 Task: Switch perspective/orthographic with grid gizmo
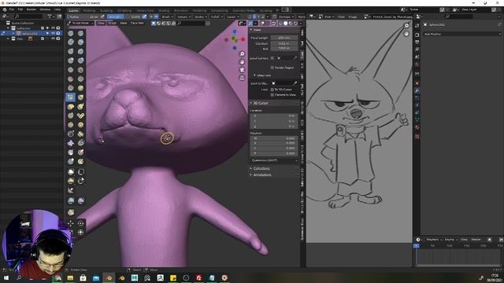(242, 78)
